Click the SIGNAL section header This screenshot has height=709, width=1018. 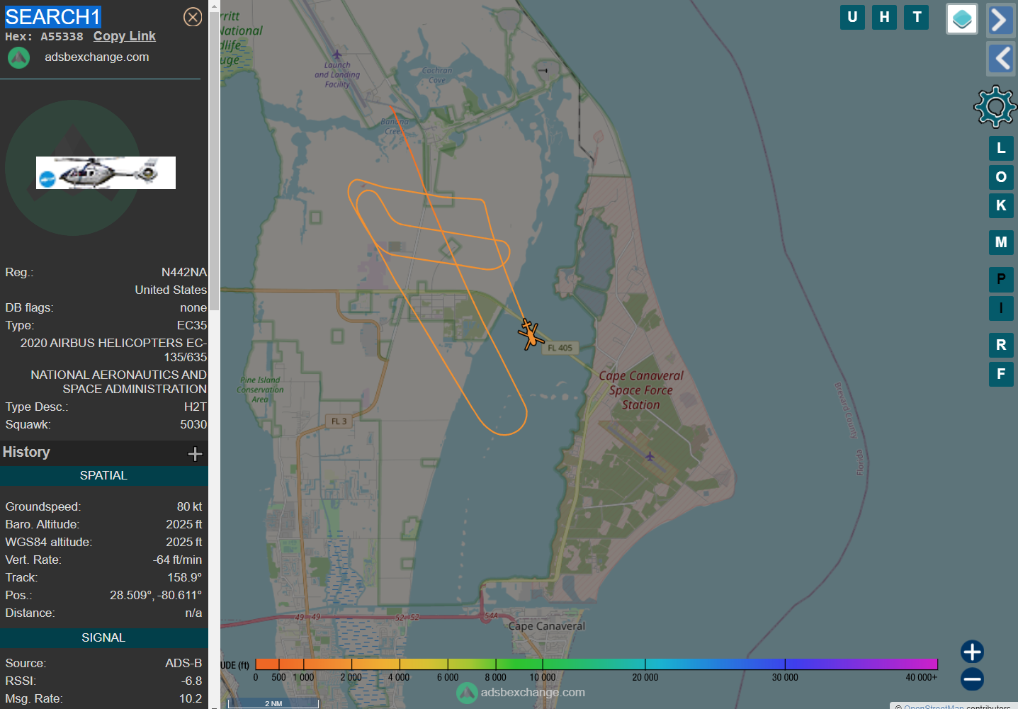(x=103, y=637)
